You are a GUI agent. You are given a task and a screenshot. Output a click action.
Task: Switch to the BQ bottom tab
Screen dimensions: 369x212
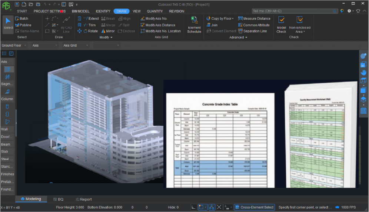coord(59,199)
